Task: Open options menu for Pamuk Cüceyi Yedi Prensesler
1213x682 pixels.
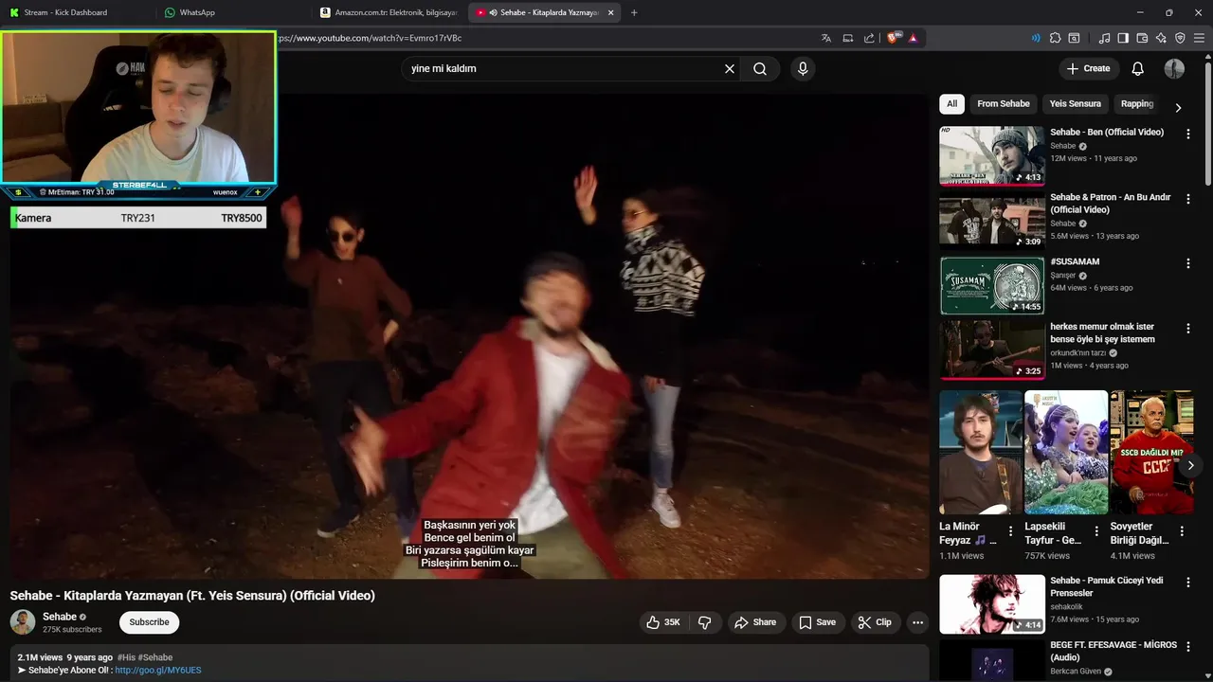Action: [1187, 582]
